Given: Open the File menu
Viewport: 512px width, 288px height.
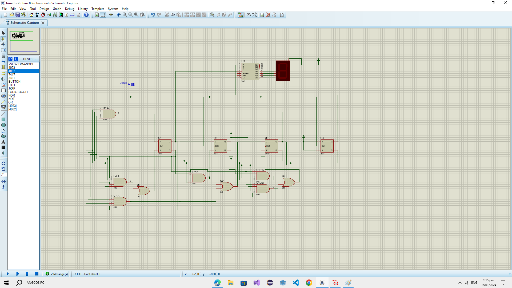Looking at the screenshot, I should pos(4,9).
